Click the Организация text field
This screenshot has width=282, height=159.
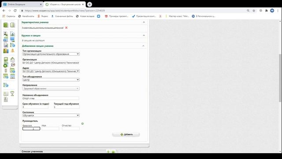[51, 63]
